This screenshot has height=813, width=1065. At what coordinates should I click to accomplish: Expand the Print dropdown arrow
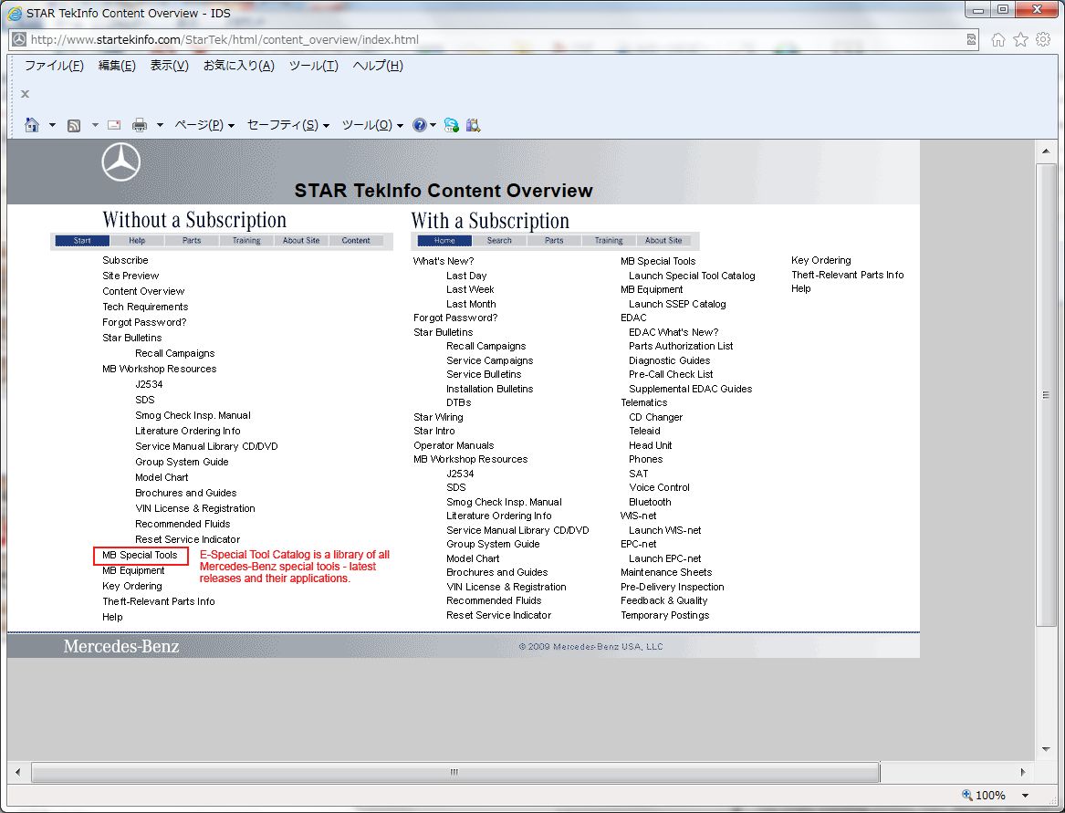[x=160, y=125]
